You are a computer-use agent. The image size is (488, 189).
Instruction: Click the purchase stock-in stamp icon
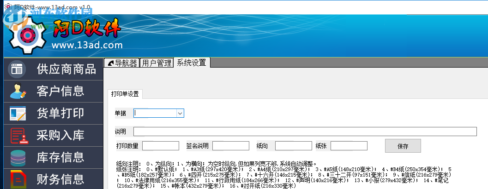point(19,136)
